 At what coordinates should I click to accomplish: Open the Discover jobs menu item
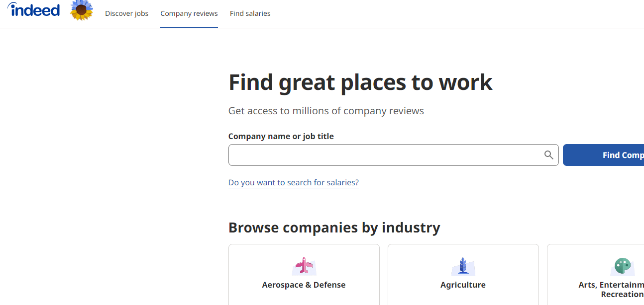pos(126,13)
